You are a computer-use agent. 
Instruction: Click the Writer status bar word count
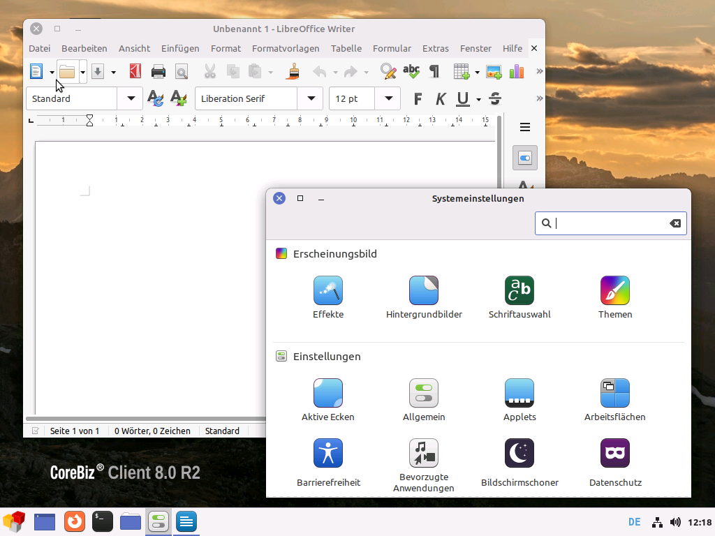coord(152,431)
